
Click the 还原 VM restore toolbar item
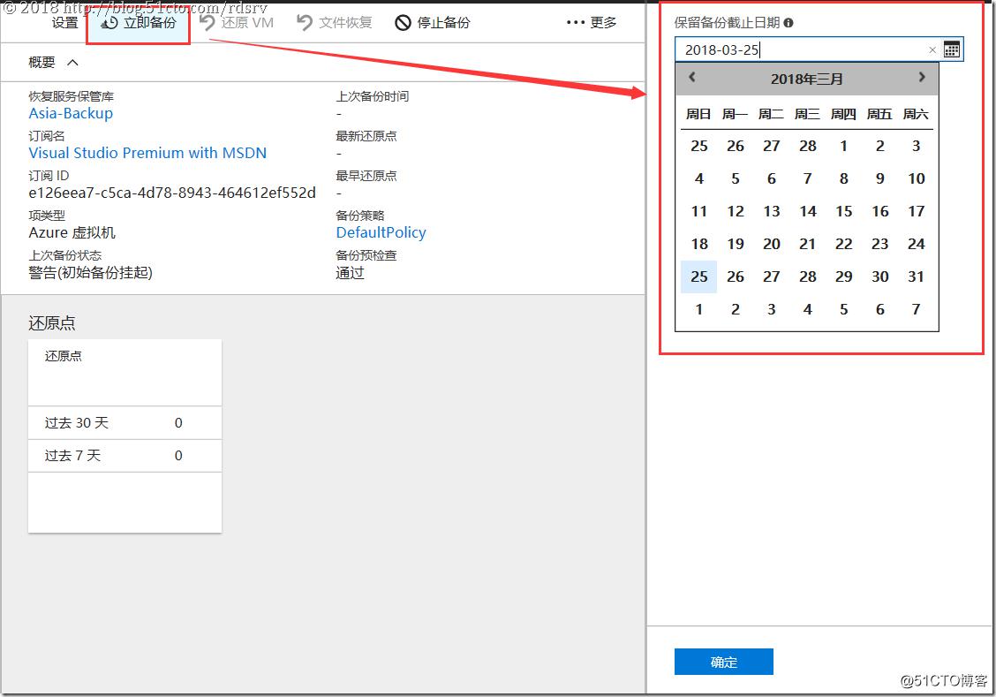pyautogui.click(x=237, y=23)
